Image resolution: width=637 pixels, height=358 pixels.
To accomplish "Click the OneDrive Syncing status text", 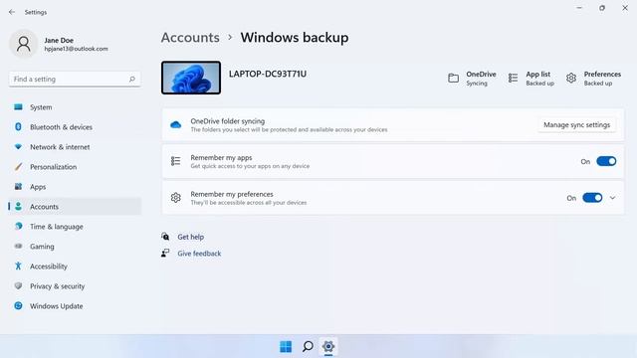I will [x=477, y=84].
